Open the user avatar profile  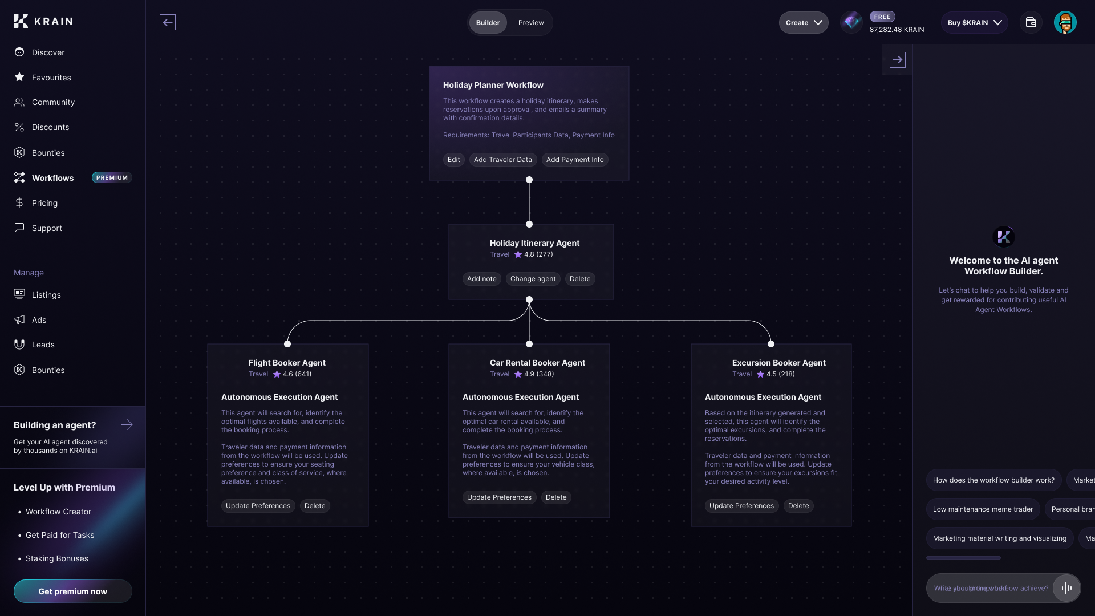tap(1065, 22)
